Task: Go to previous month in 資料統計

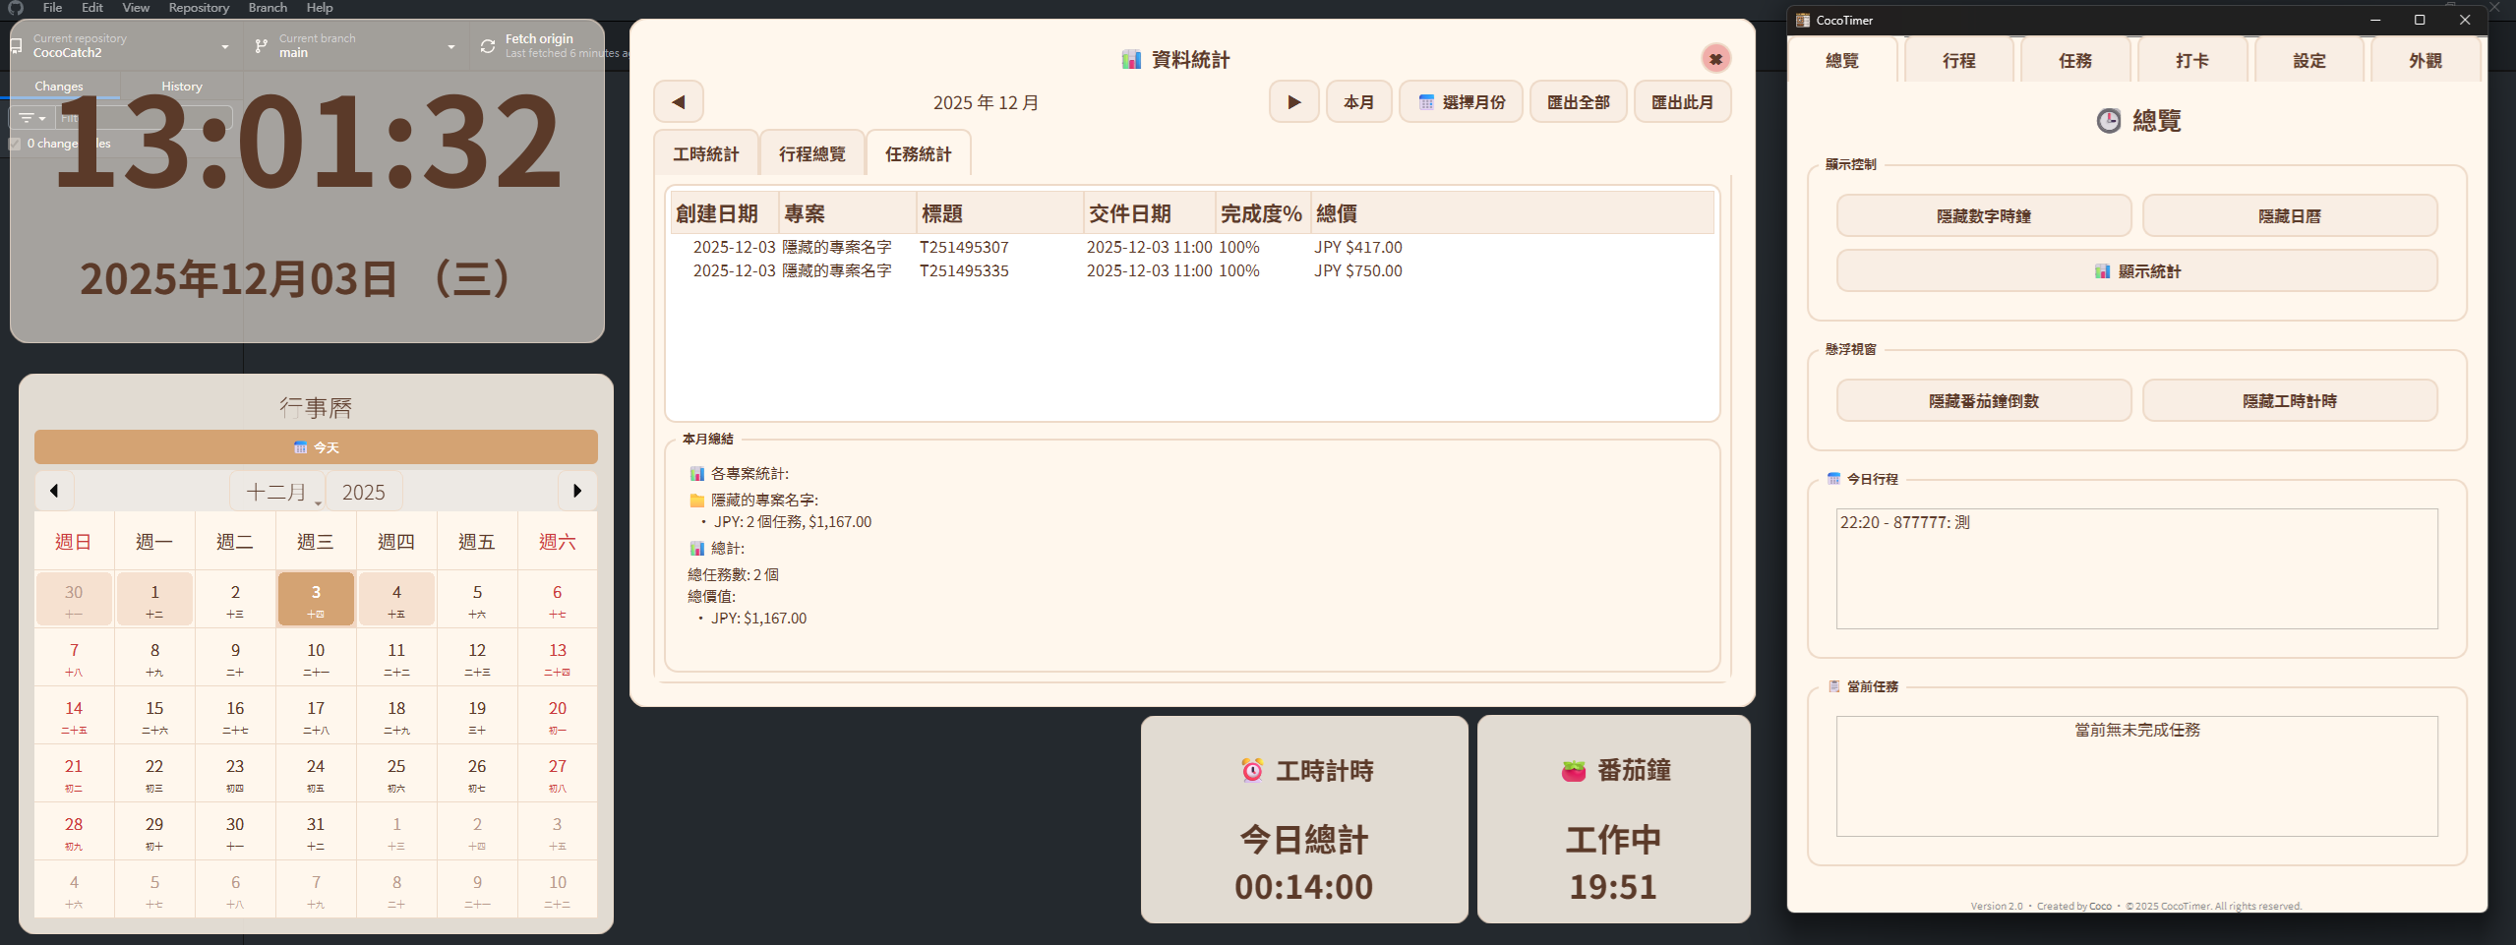Action: tap(679, 102)
